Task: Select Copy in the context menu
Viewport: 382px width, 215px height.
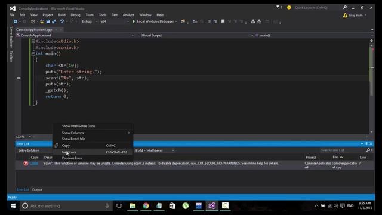Action: click(x=93, y=146)
